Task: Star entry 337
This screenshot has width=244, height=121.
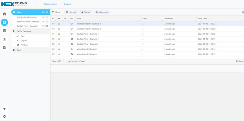Action: coord(59,54)
